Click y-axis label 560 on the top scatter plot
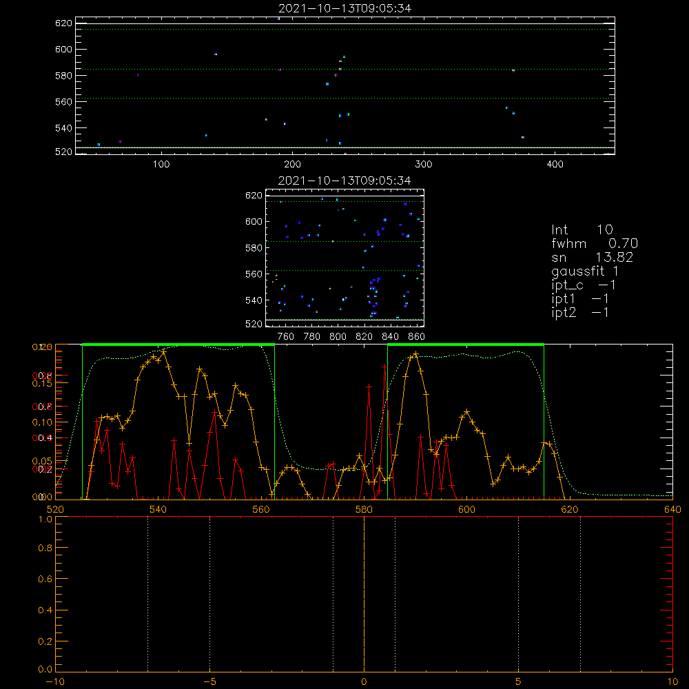Image resolution: width=689 pixels, height=689 pixels. [x=63, y=101]
